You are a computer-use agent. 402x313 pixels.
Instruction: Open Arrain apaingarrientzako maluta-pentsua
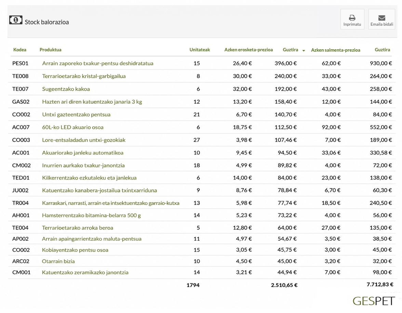click(x=92, y=239)
